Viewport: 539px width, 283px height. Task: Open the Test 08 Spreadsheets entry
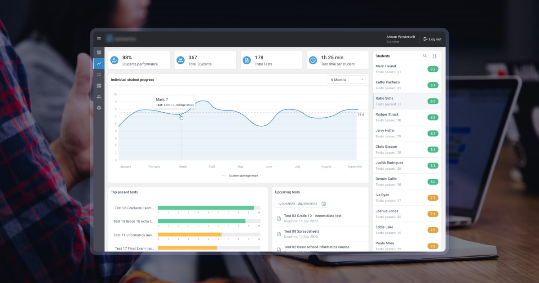pyautogui.click(x=301, y=232)
